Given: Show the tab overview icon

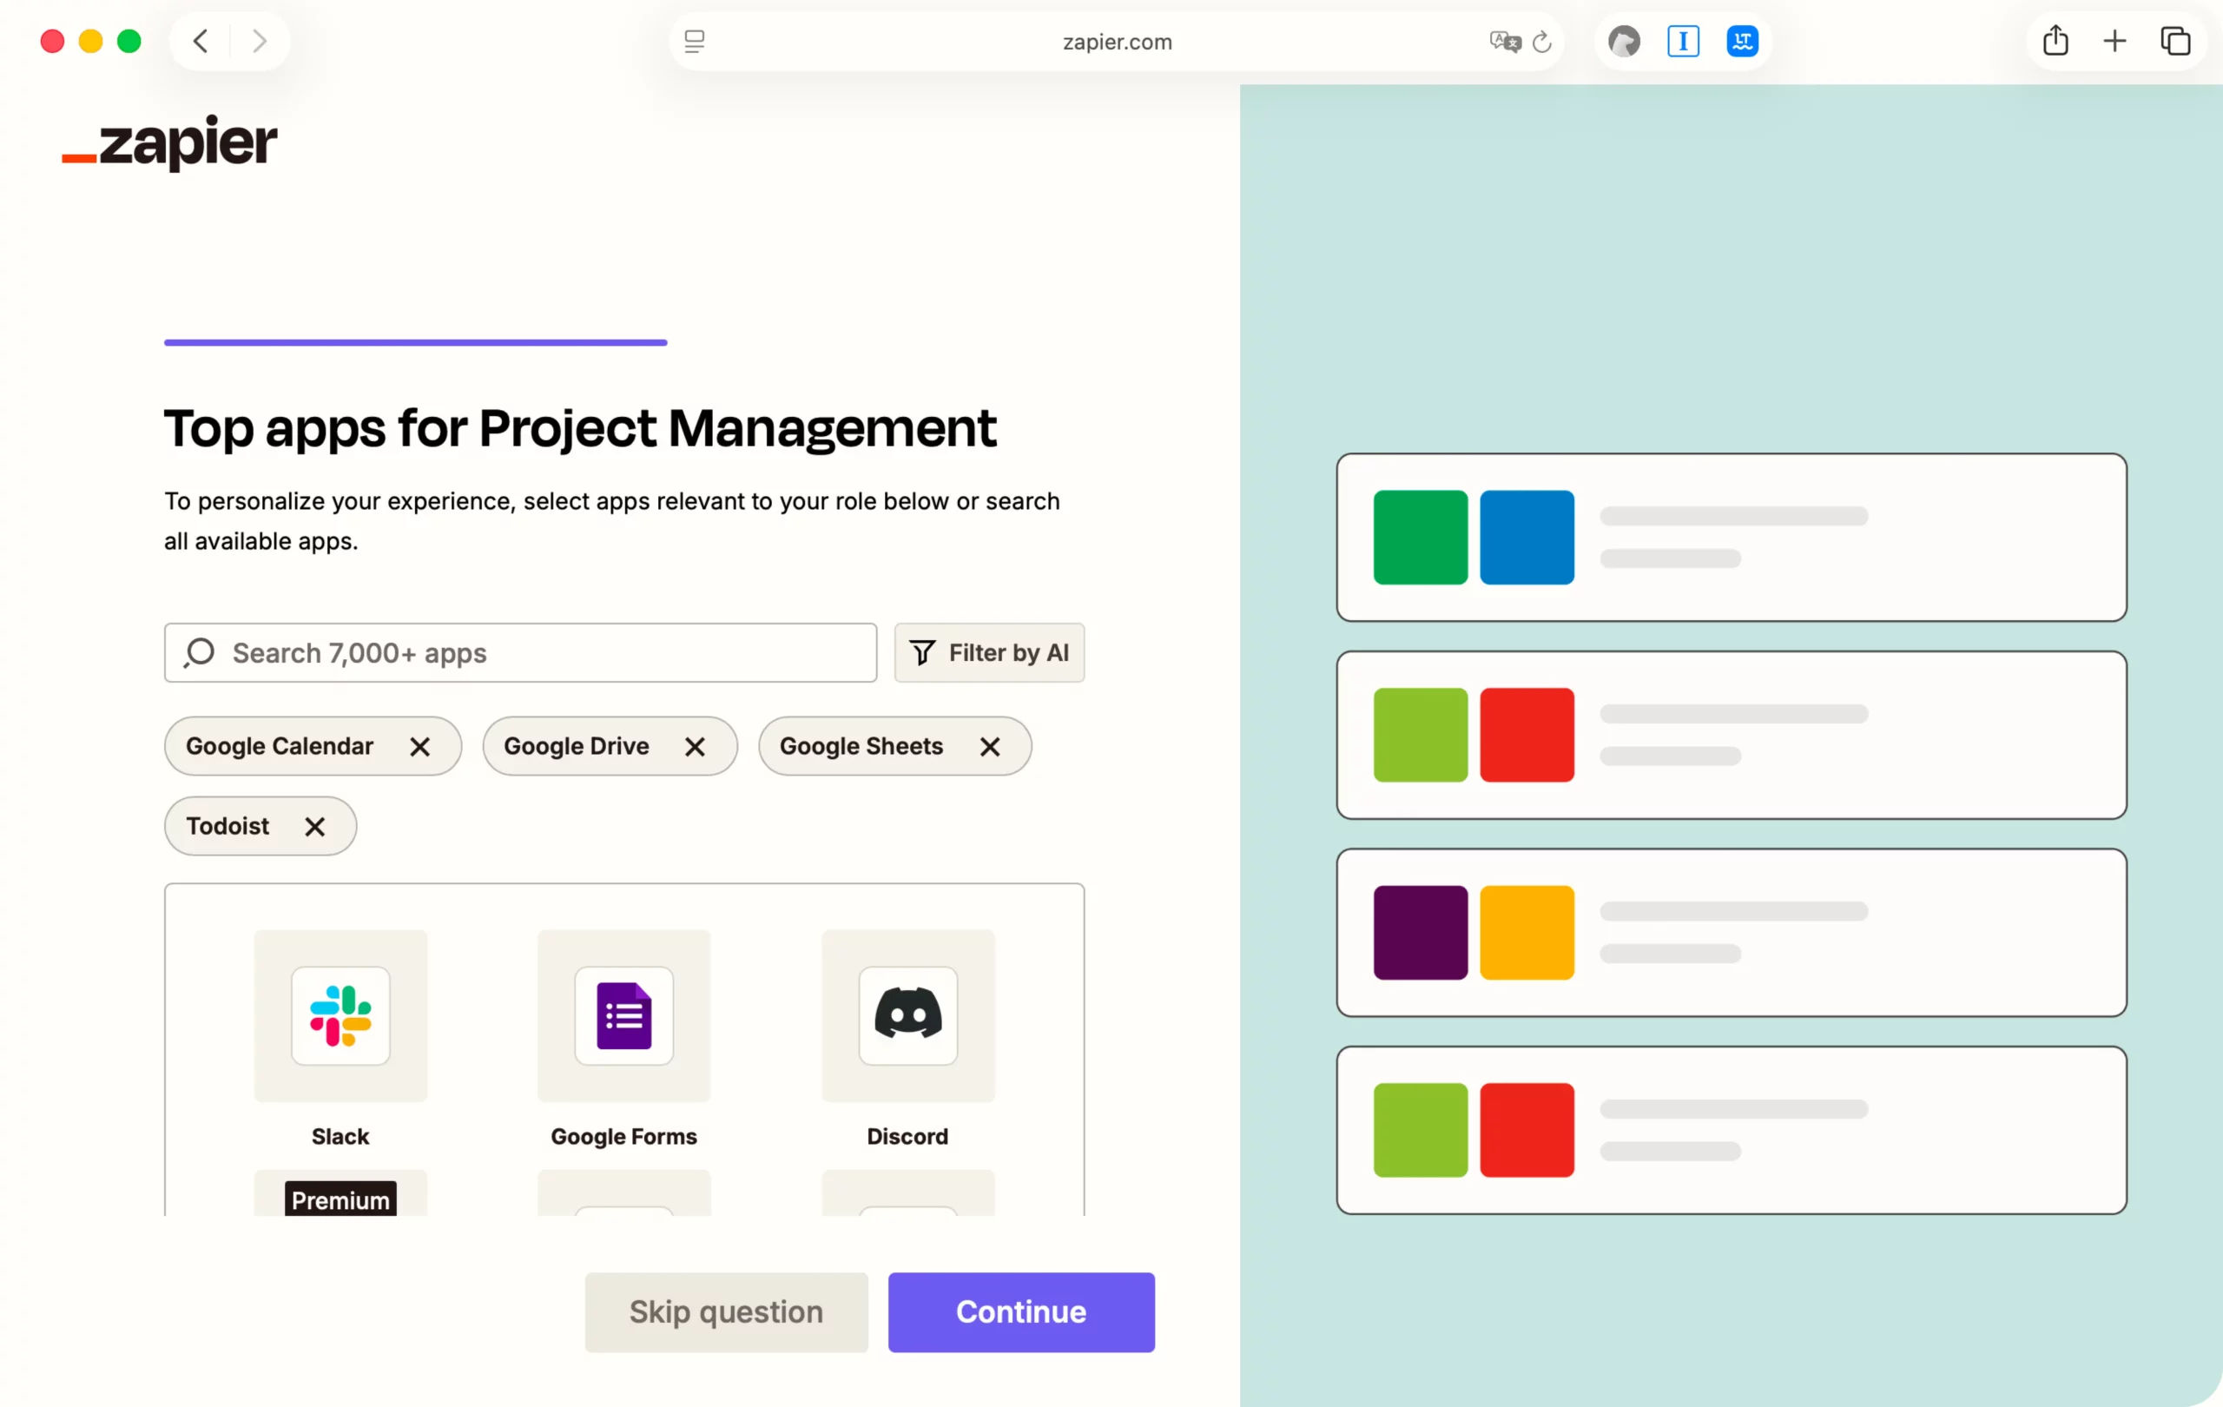Looking at the screenshot, I should coord(2175,41).
